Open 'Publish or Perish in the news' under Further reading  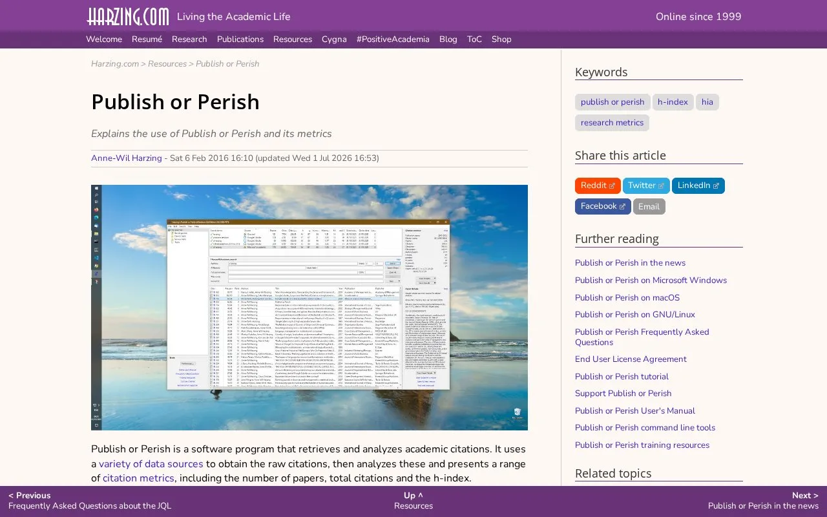pyautogui.click(x=630, y=263)
